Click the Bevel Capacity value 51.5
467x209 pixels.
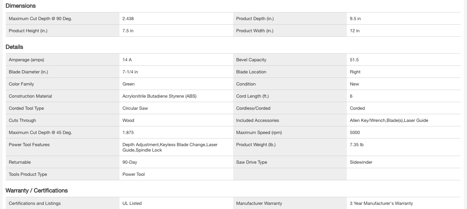pos(354,60)
